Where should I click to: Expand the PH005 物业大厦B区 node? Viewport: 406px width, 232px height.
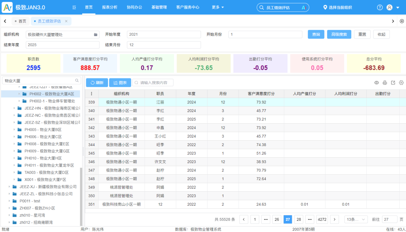(14, 130)
